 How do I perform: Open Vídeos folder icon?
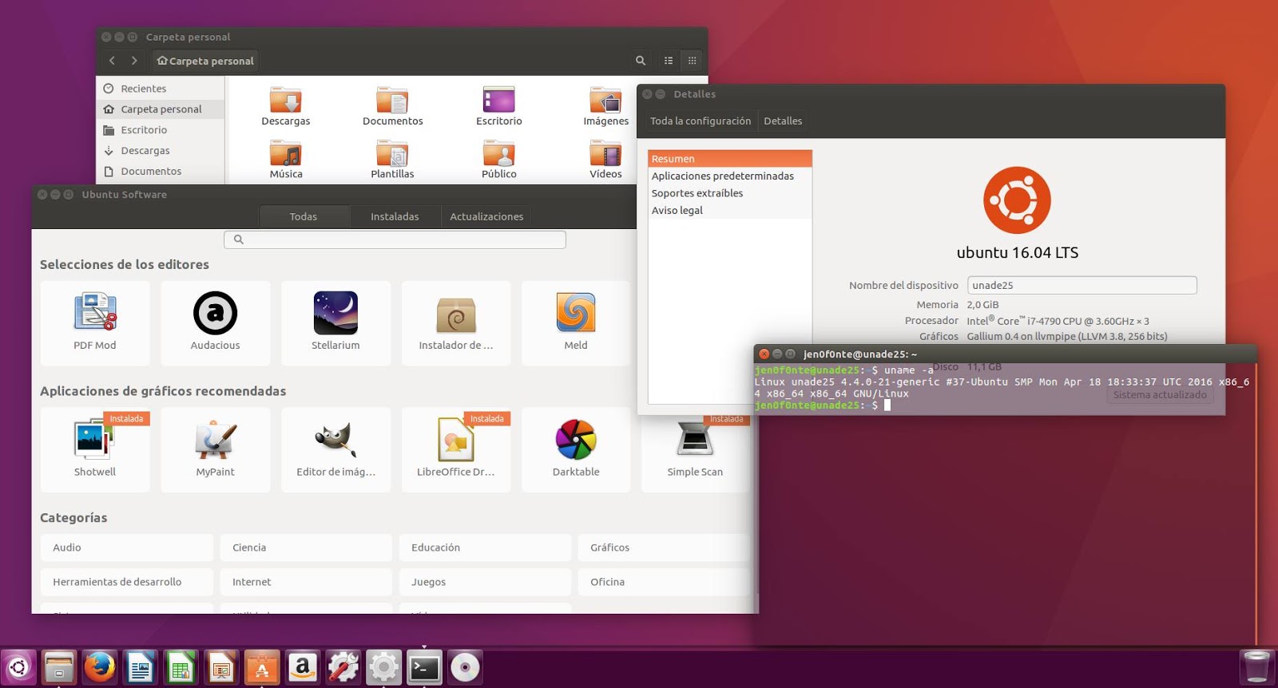[x=606, y=159]
